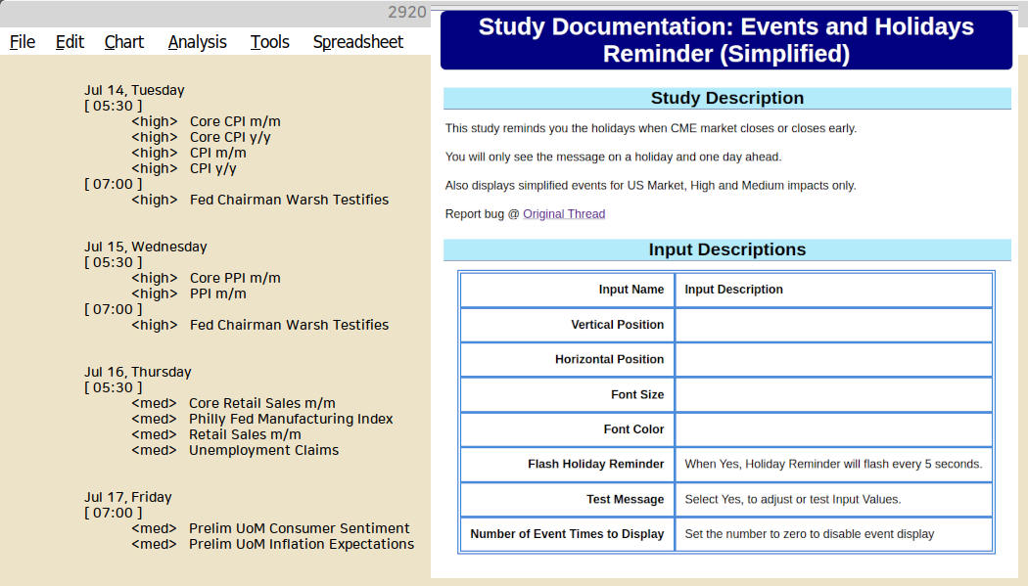The height and width of the screenshot is (586, 1028).
Task: Click the [ 05:30 ] time under Jul 16
Action: tap(113, 387)
